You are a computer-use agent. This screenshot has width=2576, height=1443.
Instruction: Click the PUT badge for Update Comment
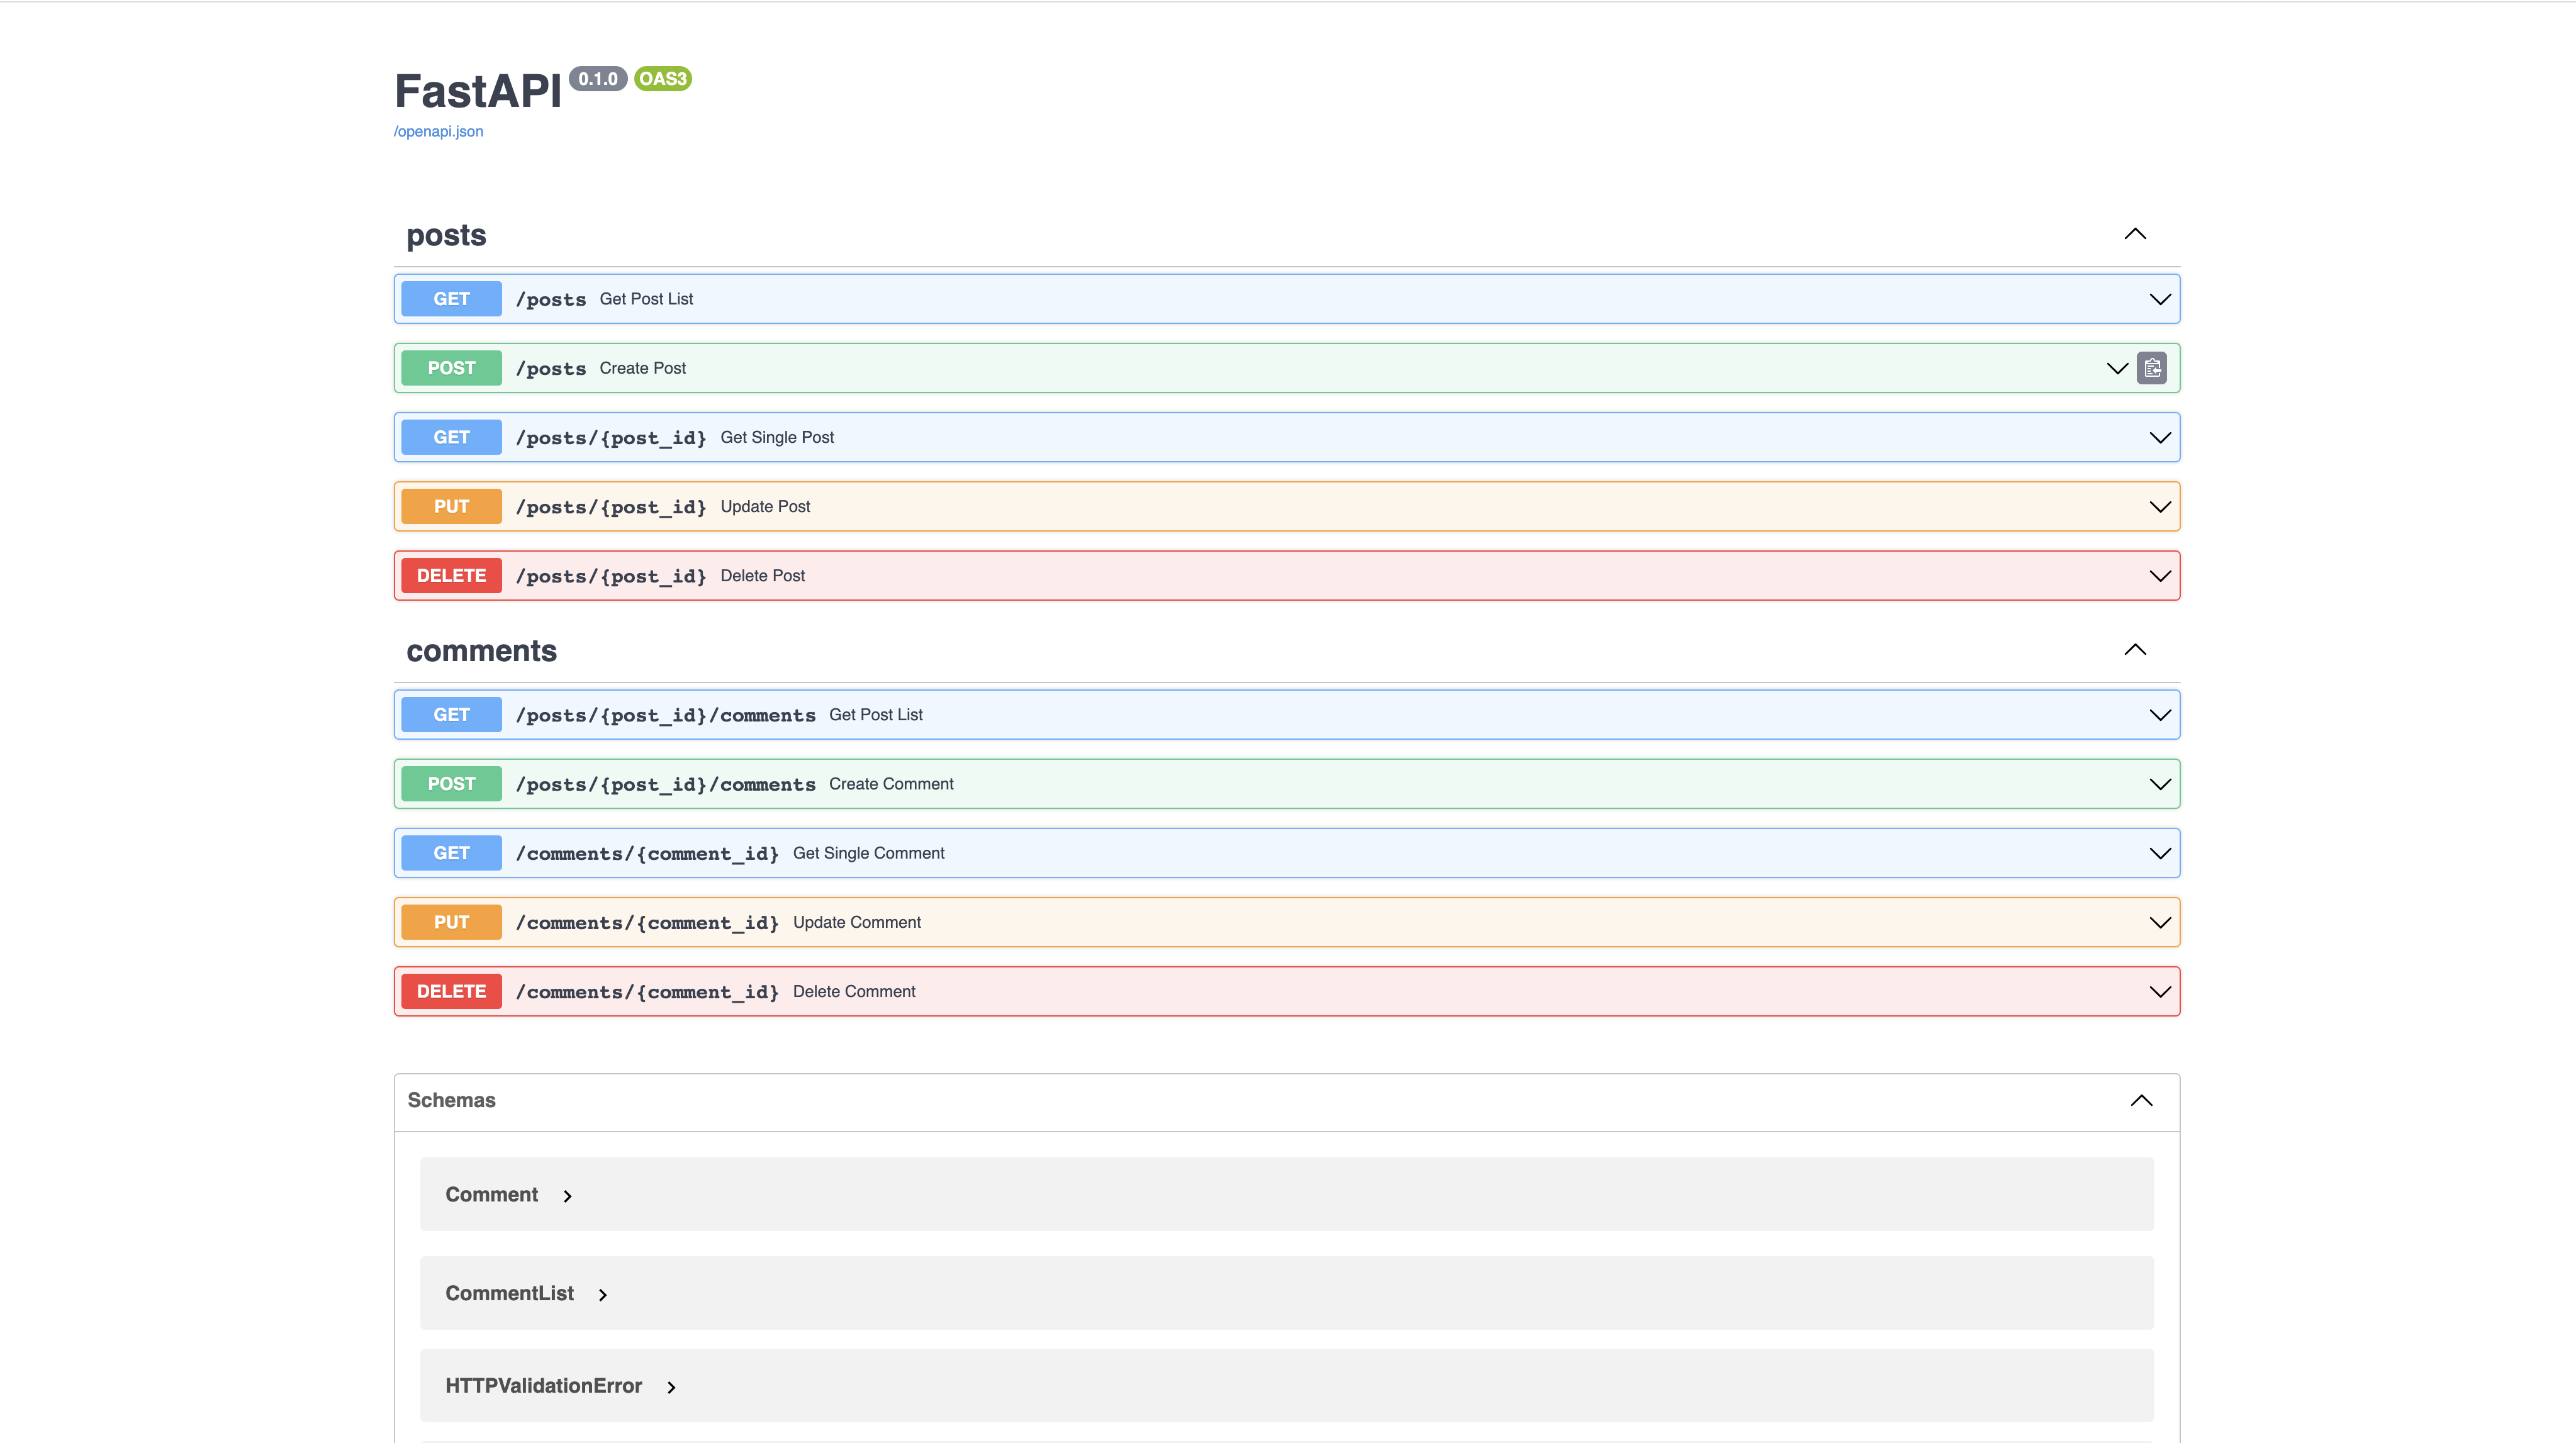pyautogui.click(x=451, y=922)
